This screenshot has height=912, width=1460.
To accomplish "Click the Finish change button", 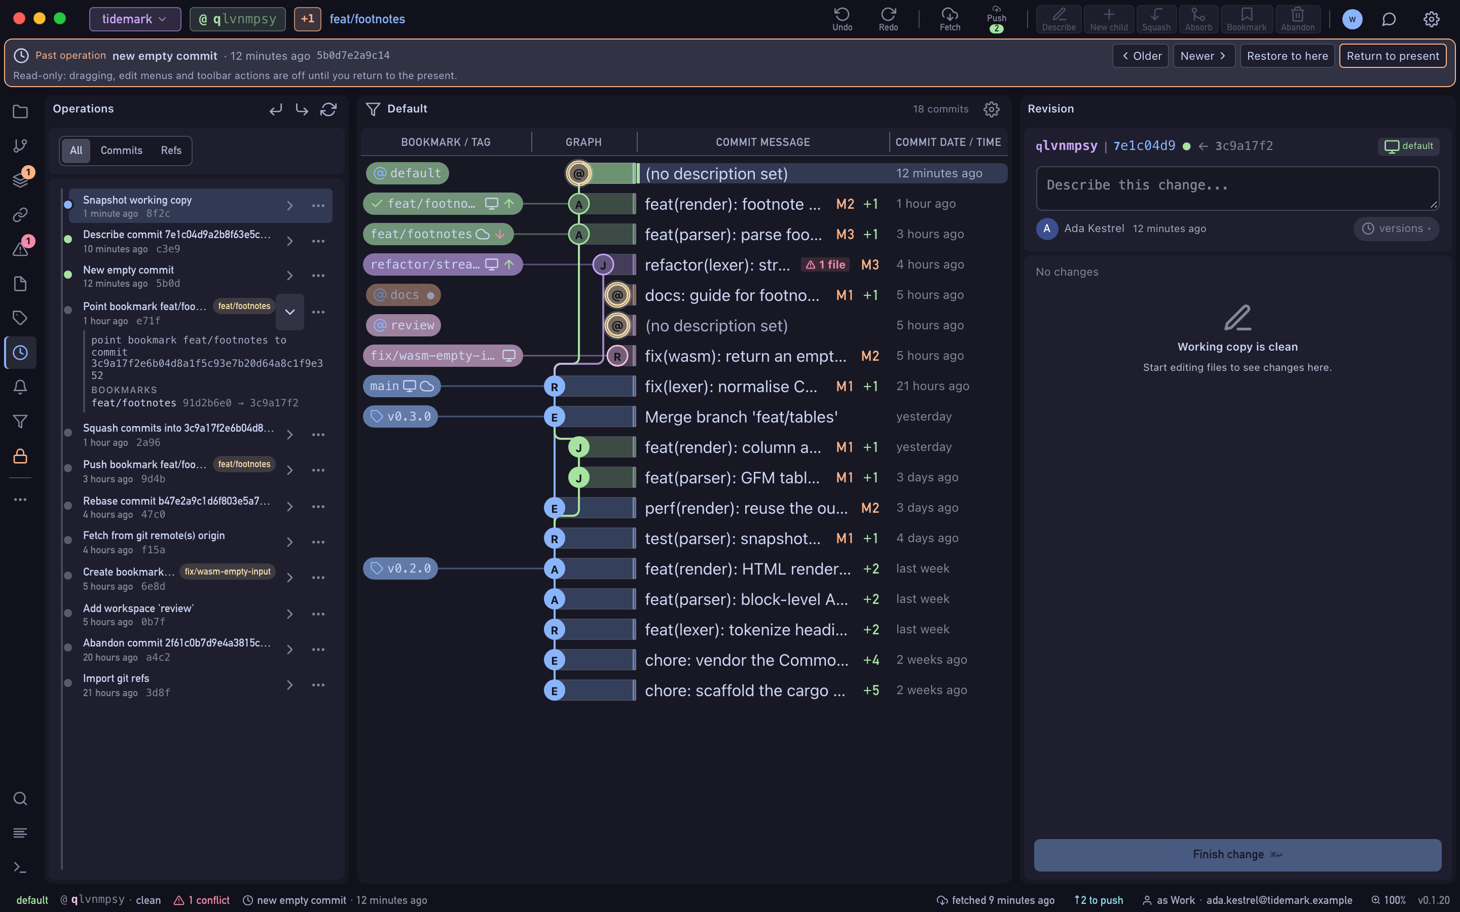I will click(1237, 855).
